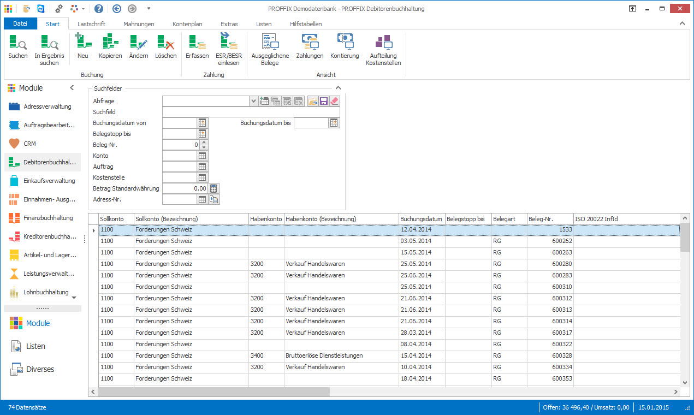694x415 pixels.
Task: Expand the Abfrage dropdown
Action: click(253, 101)
